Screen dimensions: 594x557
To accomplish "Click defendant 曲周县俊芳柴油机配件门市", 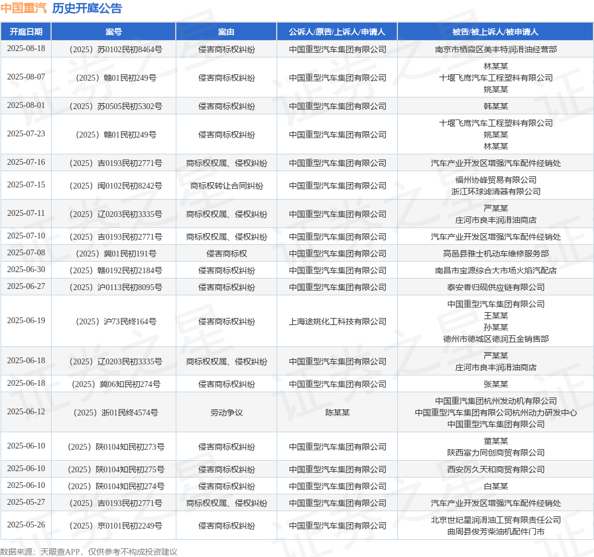I will click(x=495, y=532).
